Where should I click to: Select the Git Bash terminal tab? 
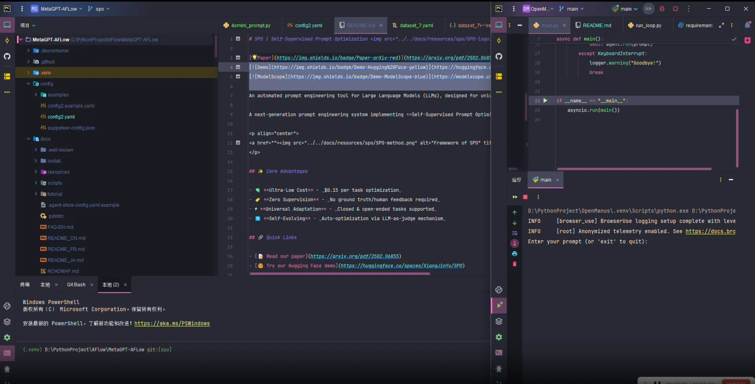(76, 285)
